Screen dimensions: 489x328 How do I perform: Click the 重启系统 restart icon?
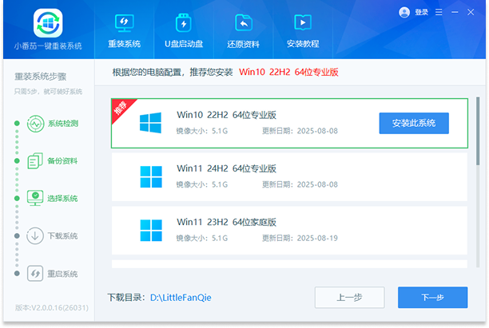[x=35, y=274]
